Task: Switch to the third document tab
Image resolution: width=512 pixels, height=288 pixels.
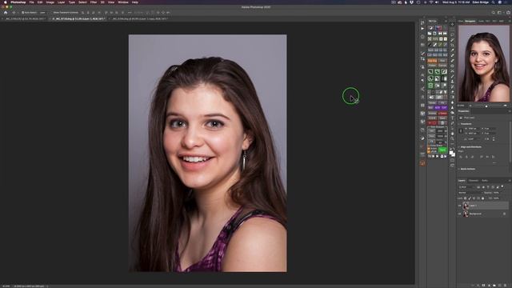Action: click(x=140, y=19)
